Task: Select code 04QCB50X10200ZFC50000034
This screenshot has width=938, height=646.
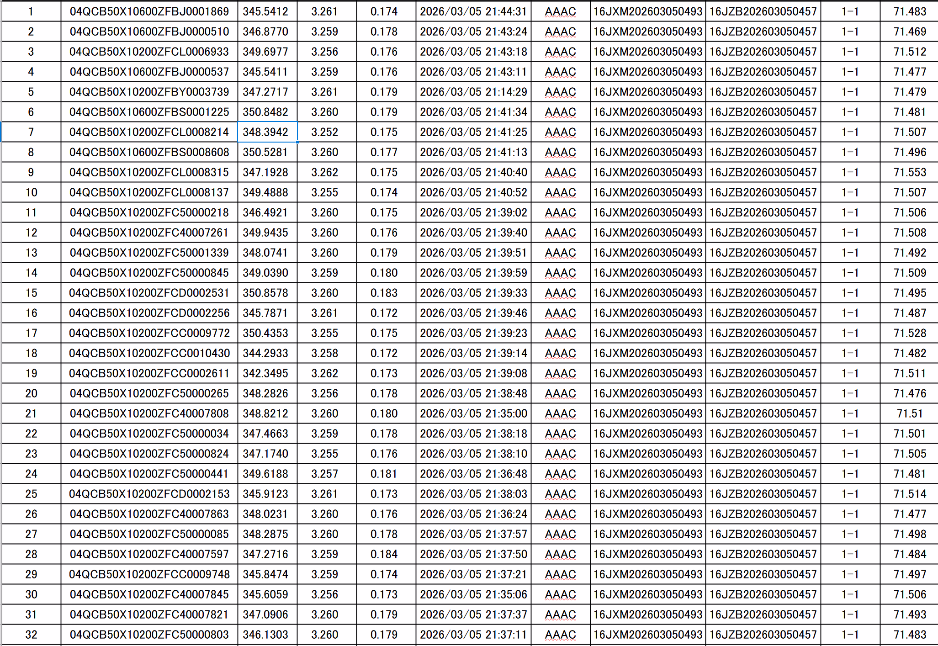Action: point(149,434)
